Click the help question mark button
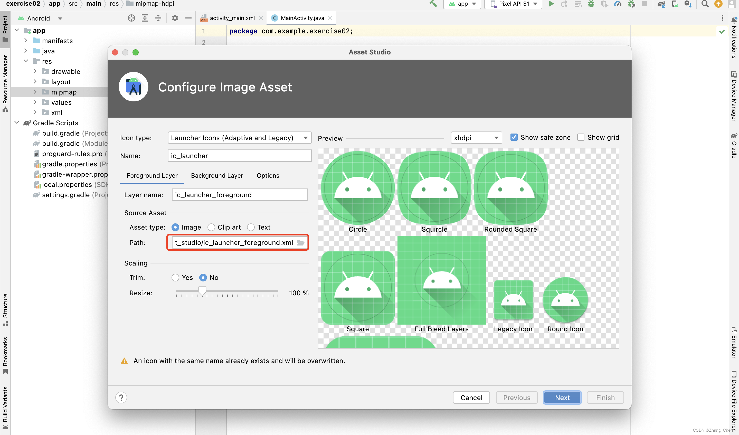The height and width of the screenshot is (435, 739). click(x=121, y=398)
